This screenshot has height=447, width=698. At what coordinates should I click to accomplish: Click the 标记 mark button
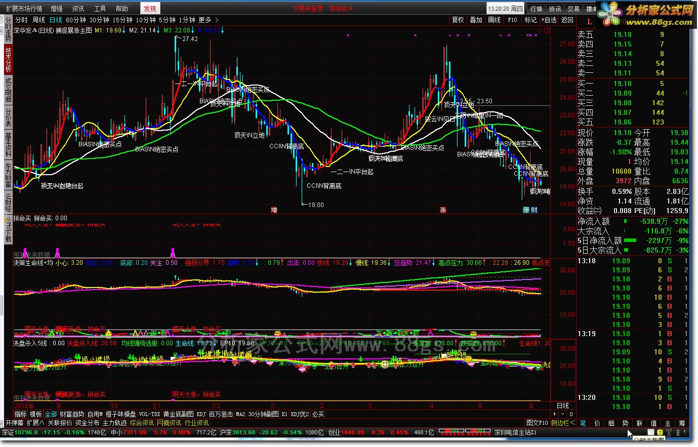[530, 20]
